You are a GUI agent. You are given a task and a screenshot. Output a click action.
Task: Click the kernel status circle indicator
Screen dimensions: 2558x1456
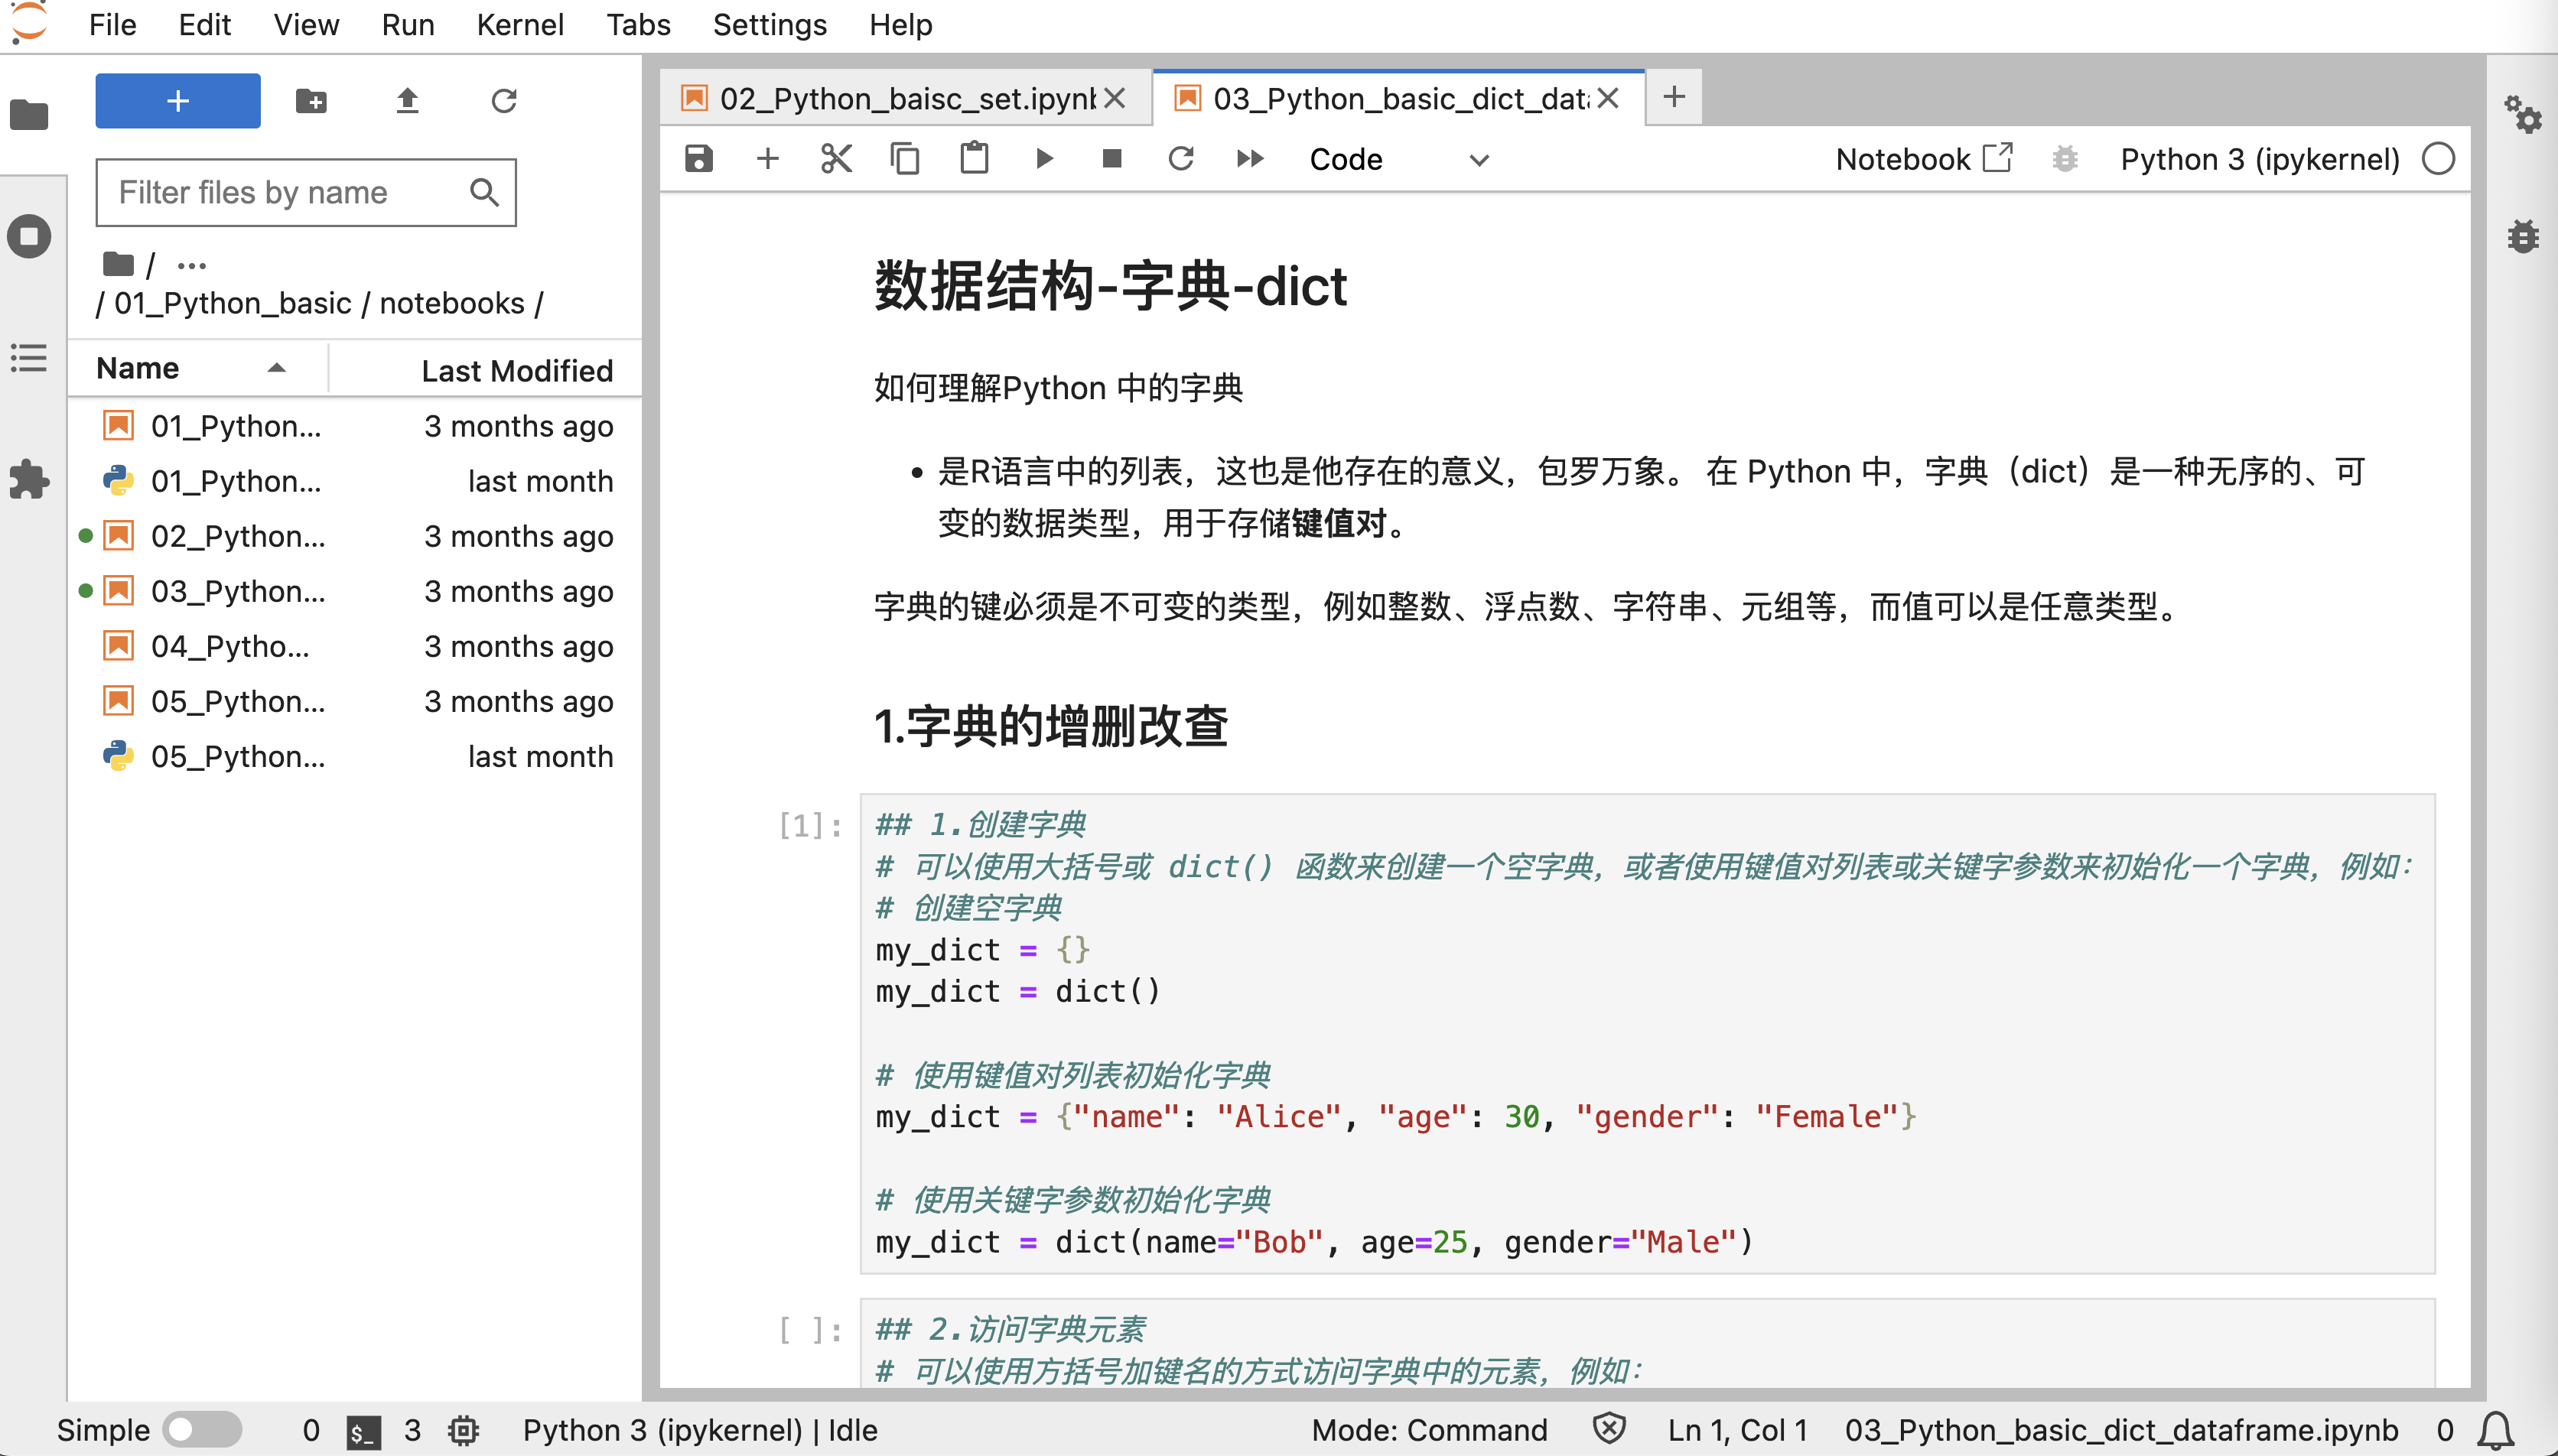point(2437,158)
